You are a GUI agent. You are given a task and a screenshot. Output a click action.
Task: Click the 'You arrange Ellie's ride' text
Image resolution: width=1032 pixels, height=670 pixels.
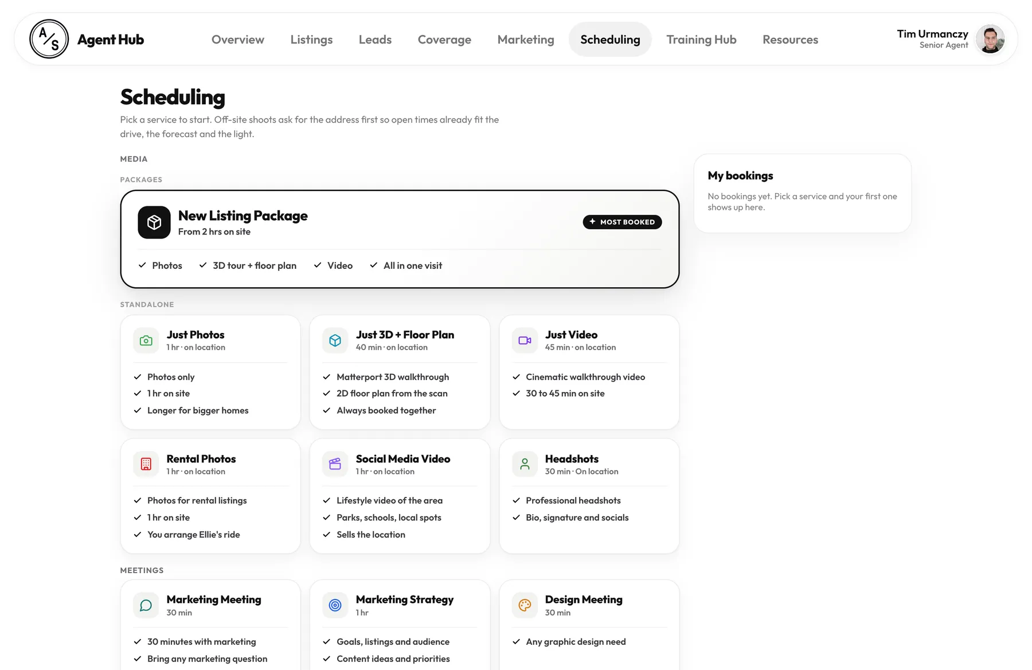click(194, 535)
